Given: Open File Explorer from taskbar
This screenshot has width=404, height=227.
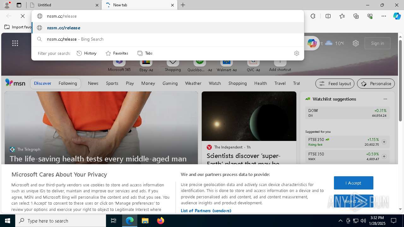Looking at the screenshot, I should pos(145,221).
